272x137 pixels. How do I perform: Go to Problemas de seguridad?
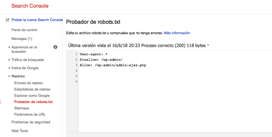[31, 122]
